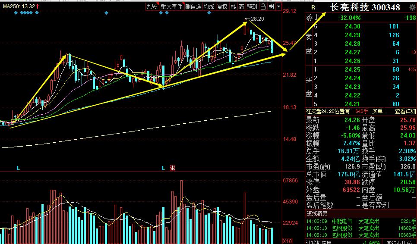
Task: Click 删自选 to remove from watchlist
Action: [193, 6]
